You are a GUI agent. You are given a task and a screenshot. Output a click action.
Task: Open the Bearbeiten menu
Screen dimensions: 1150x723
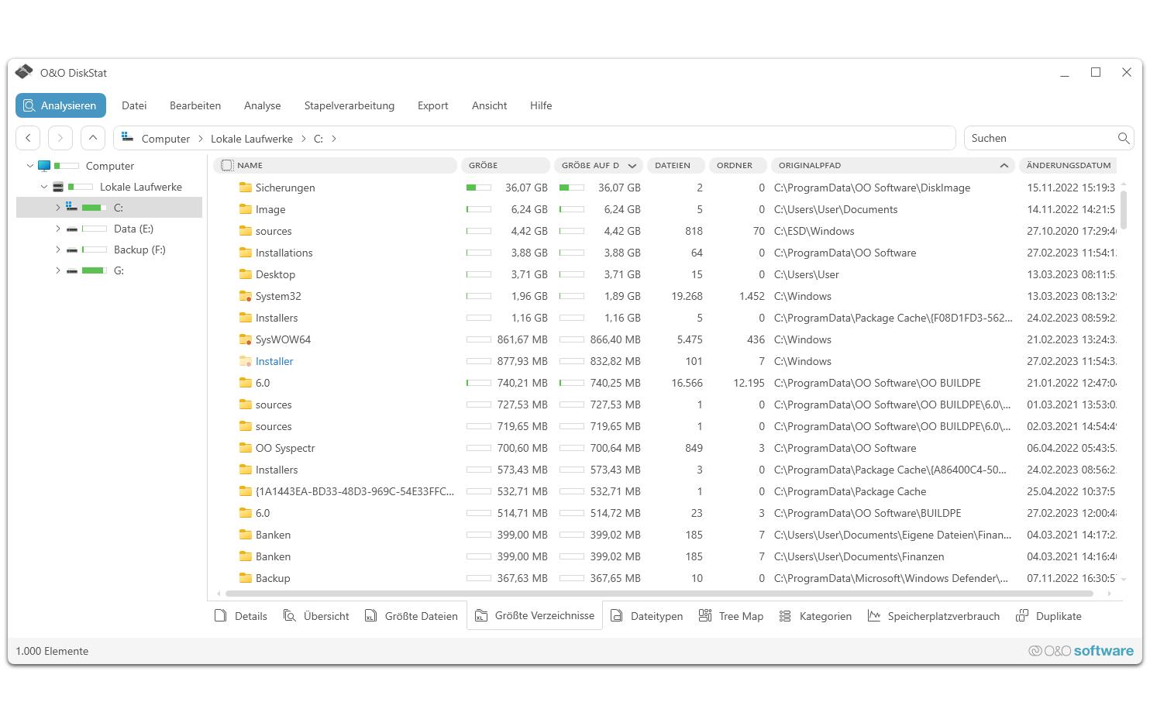(x=195, y=105)
